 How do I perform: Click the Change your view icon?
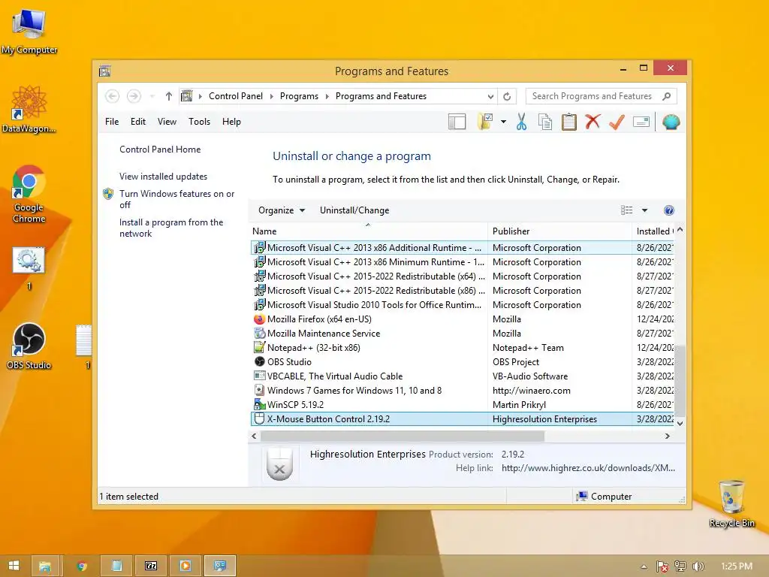pyautogui.click(x=626, y=210)
